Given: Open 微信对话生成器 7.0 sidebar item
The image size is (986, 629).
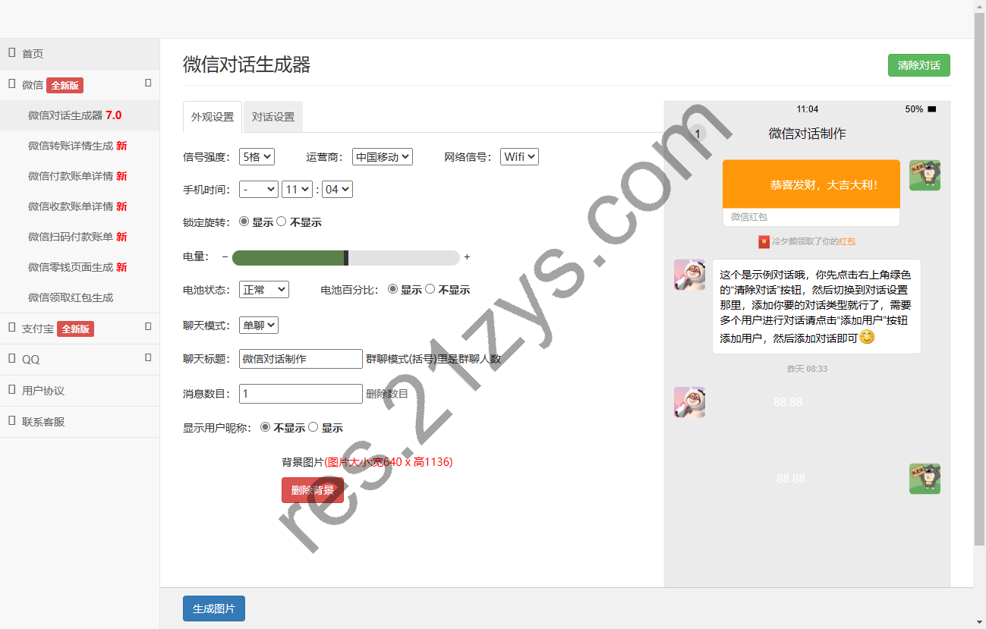Looking at the screenshot, I should (80, 115).
